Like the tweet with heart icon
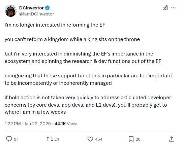 [x=90, y=139]
